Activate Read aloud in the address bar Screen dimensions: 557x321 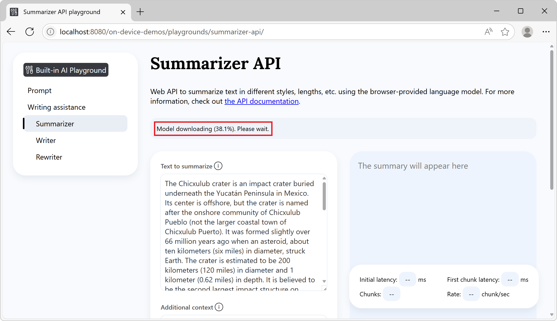[488, 31]
